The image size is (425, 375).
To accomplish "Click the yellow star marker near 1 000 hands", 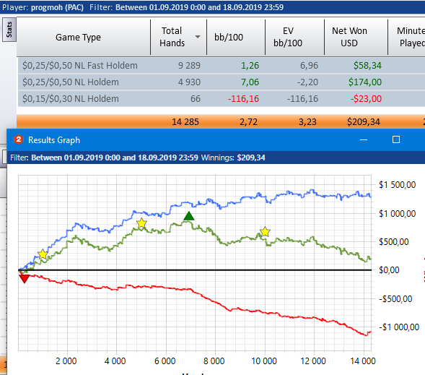I will click(x=43, y=254).
